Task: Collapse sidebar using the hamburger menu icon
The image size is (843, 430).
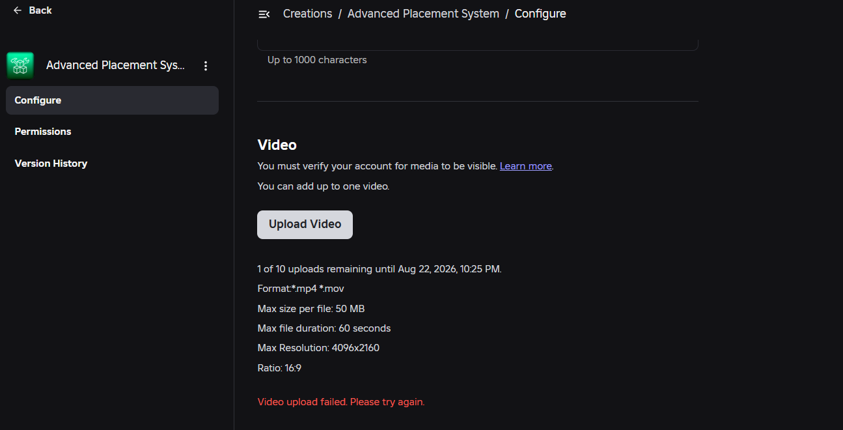Action: (264, 14)
